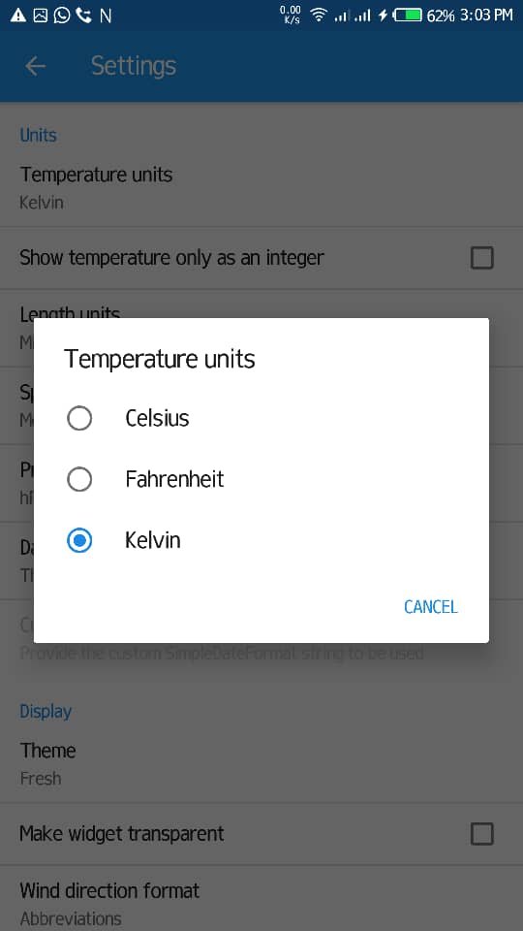Tap the clock showing 3:03 PM

coord(486,16)
